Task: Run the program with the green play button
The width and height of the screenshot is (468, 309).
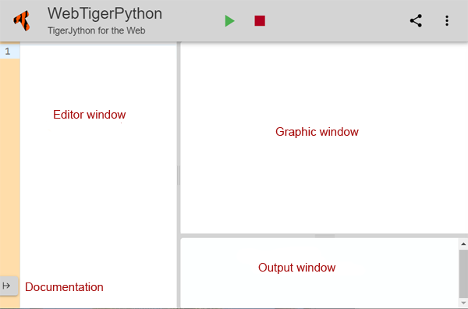Action: pyautogui.click(x=229, y=21)
